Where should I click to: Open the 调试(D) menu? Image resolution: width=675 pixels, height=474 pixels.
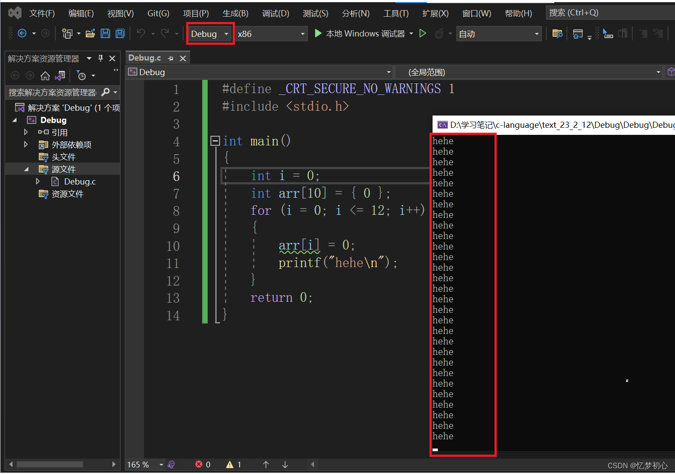[276, 13]
